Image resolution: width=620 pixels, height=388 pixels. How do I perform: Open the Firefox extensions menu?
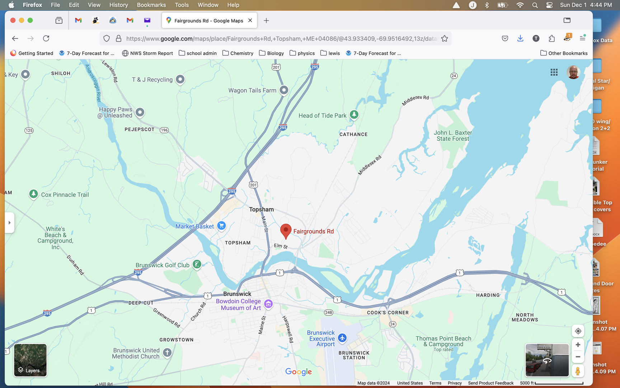point(551,38)
